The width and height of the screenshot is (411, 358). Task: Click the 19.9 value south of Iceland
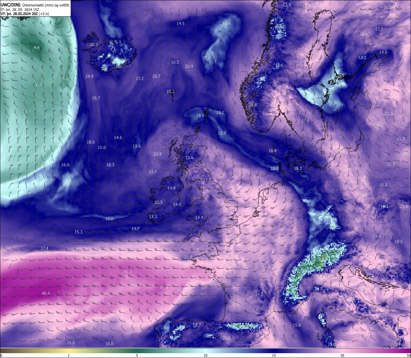coord(89,76)
